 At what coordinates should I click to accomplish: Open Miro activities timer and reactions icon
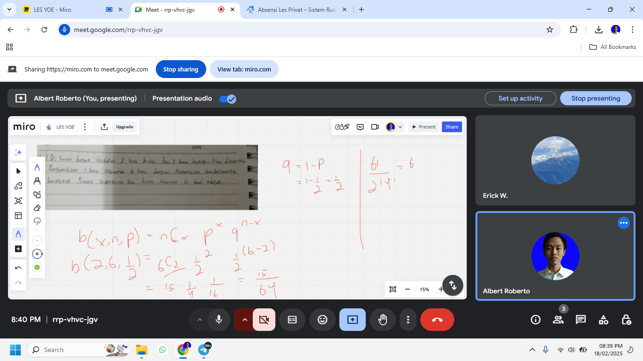(x=342, y=127)
